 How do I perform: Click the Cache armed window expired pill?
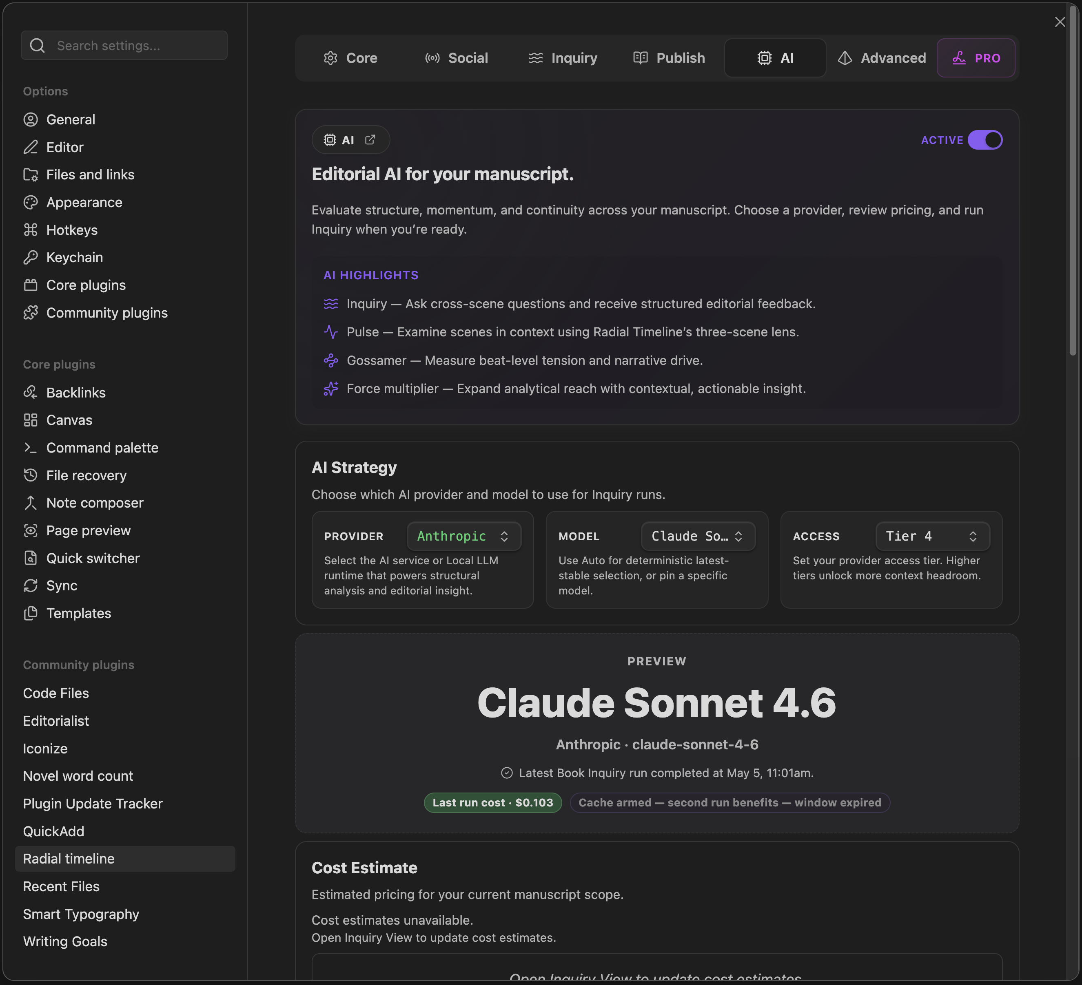(x=730, y=803)
